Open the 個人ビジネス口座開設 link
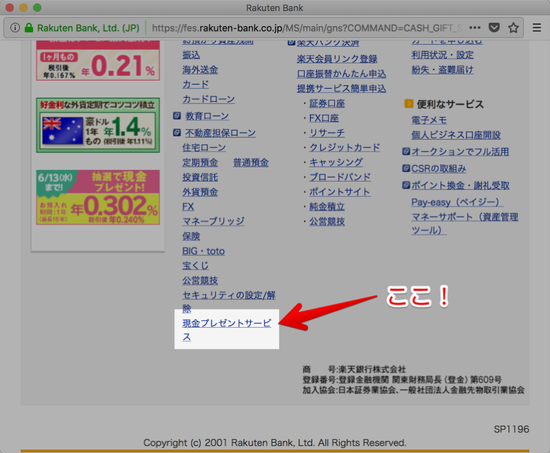This screenshot has height=453, width=550. pyautogui.click(x=456, y=135)
